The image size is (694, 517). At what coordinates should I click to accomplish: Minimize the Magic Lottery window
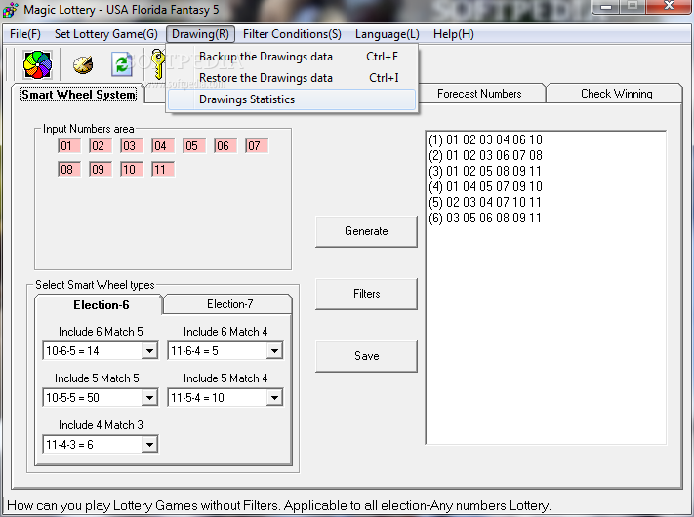(x=607, y=7)
